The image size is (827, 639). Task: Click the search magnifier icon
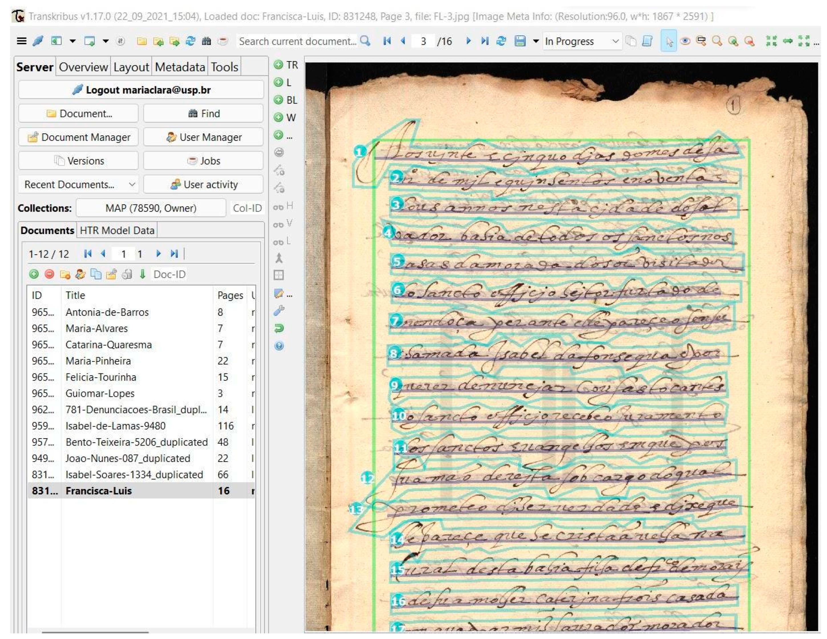tap(365, 41)
